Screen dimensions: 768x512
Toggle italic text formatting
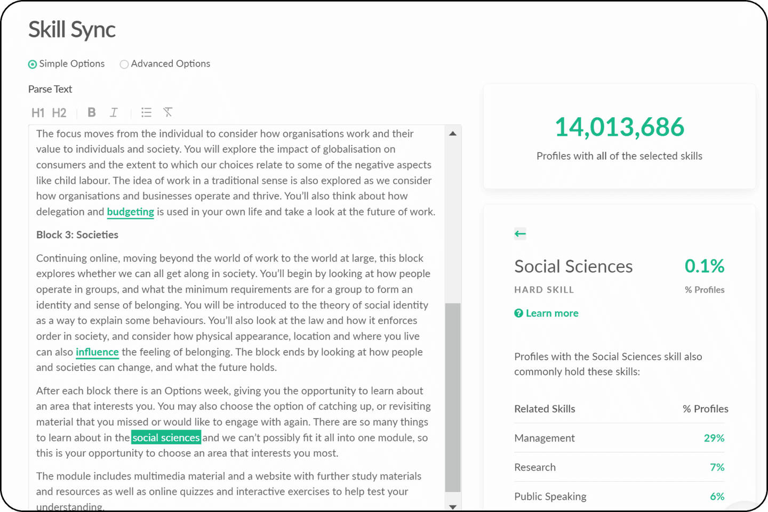(114, 112)
